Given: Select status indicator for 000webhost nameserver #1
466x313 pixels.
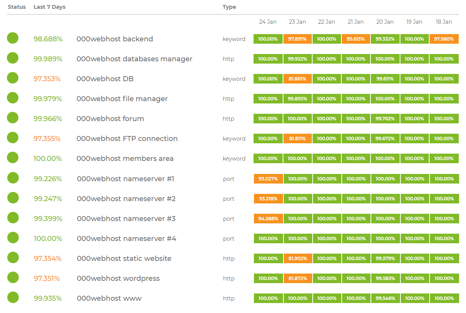Looking at the screenshot, I should pyautogui.click(x=13, y=178).
